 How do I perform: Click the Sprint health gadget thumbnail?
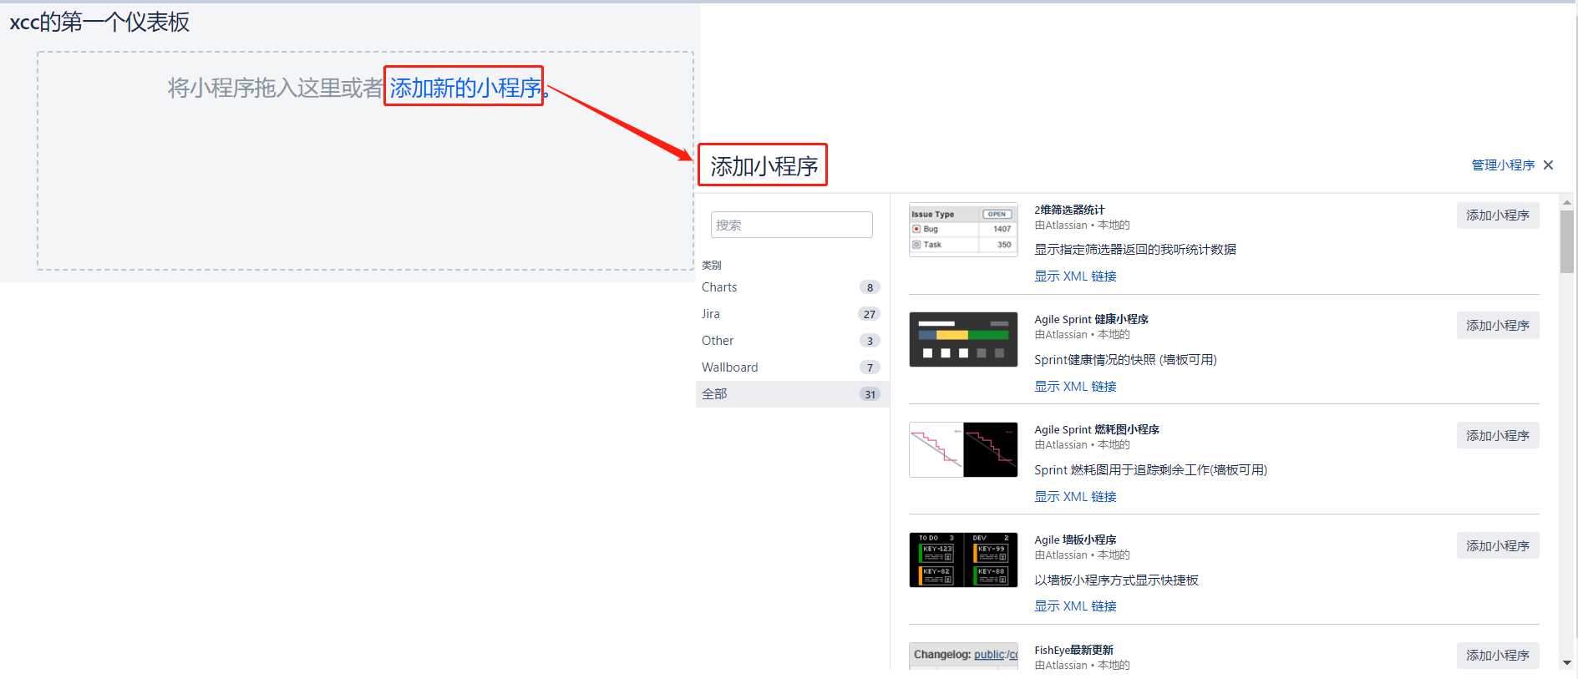[963, 339]
